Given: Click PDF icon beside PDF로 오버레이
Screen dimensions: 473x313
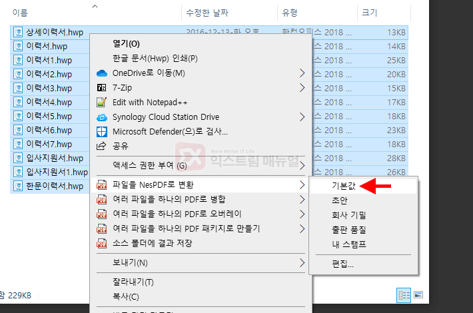Looking at the screenshot, I should [102, 214].
